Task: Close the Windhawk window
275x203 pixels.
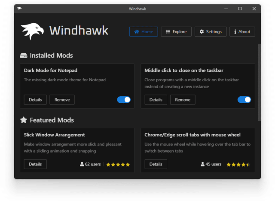Action: click(x=254, y=9)
